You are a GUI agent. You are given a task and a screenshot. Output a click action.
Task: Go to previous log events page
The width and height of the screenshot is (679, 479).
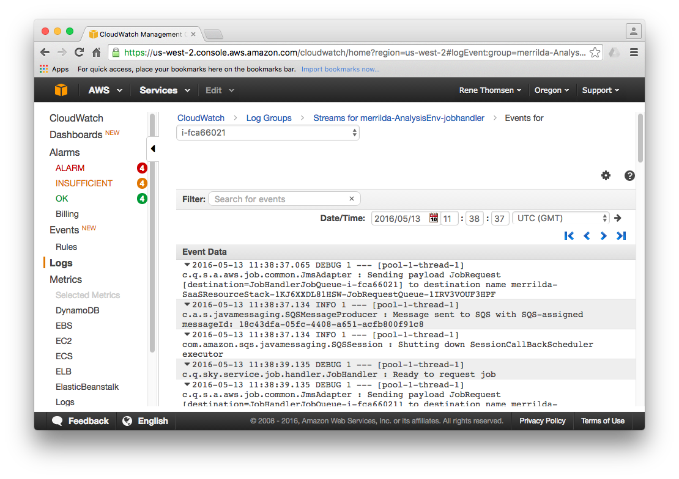coord(587,236)
